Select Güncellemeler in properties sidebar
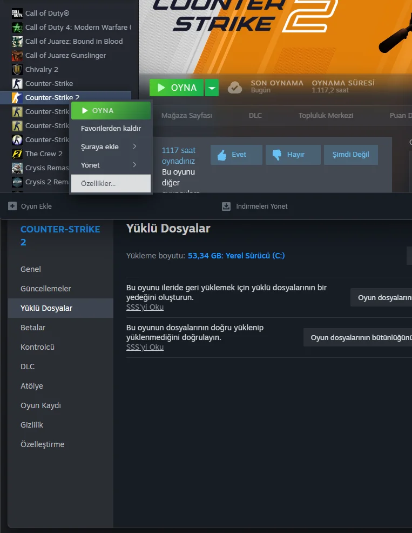 click(60, 289)
